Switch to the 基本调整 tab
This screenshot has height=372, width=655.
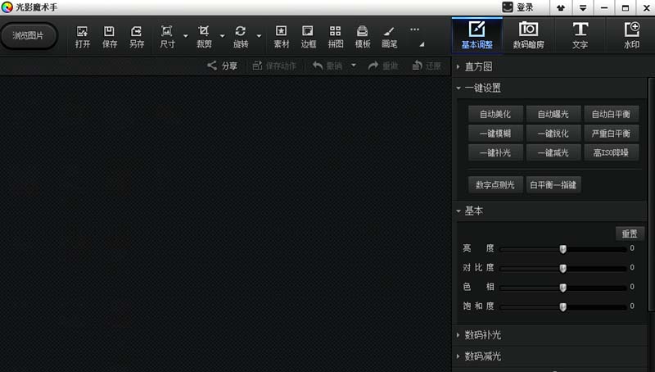pos(477,35)
